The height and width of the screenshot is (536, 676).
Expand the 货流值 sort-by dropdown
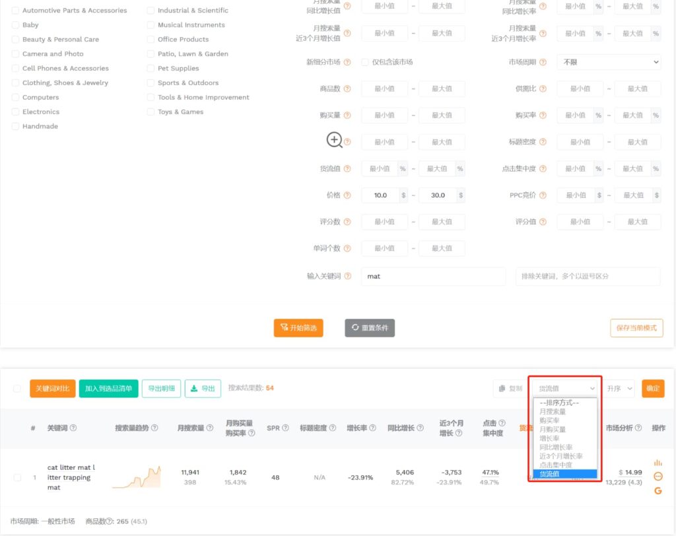pyautogui.click(x=566, y=389)
